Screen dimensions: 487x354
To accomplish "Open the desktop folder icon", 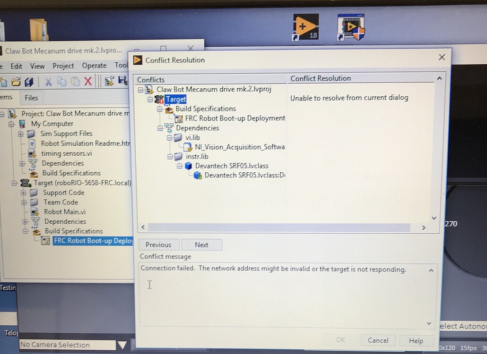I will 39,30.
